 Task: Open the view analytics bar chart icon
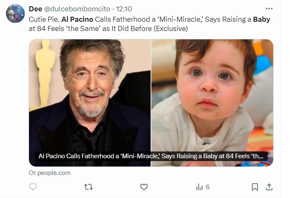tap(199, 187)
